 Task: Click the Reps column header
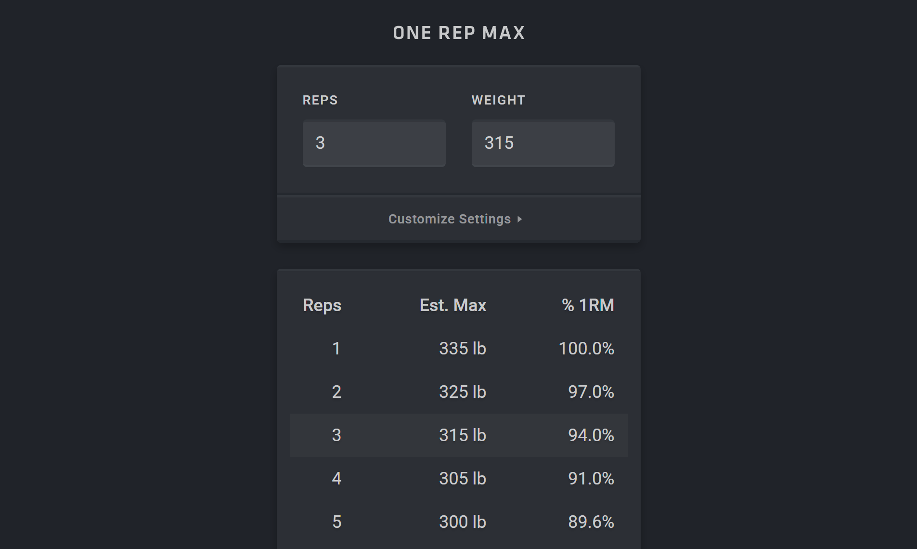tap(322, 305)
